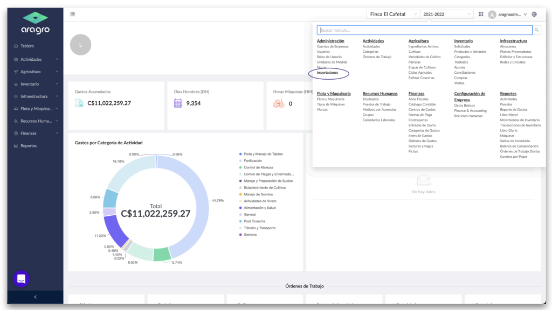Toggle the Post Cosecha legend entry
The height and width of the screenshot is (310, 552).
coord(252,221)
